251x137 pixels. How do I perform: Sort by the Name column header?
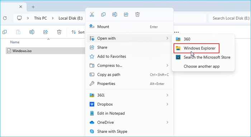[x=15, y=42]
